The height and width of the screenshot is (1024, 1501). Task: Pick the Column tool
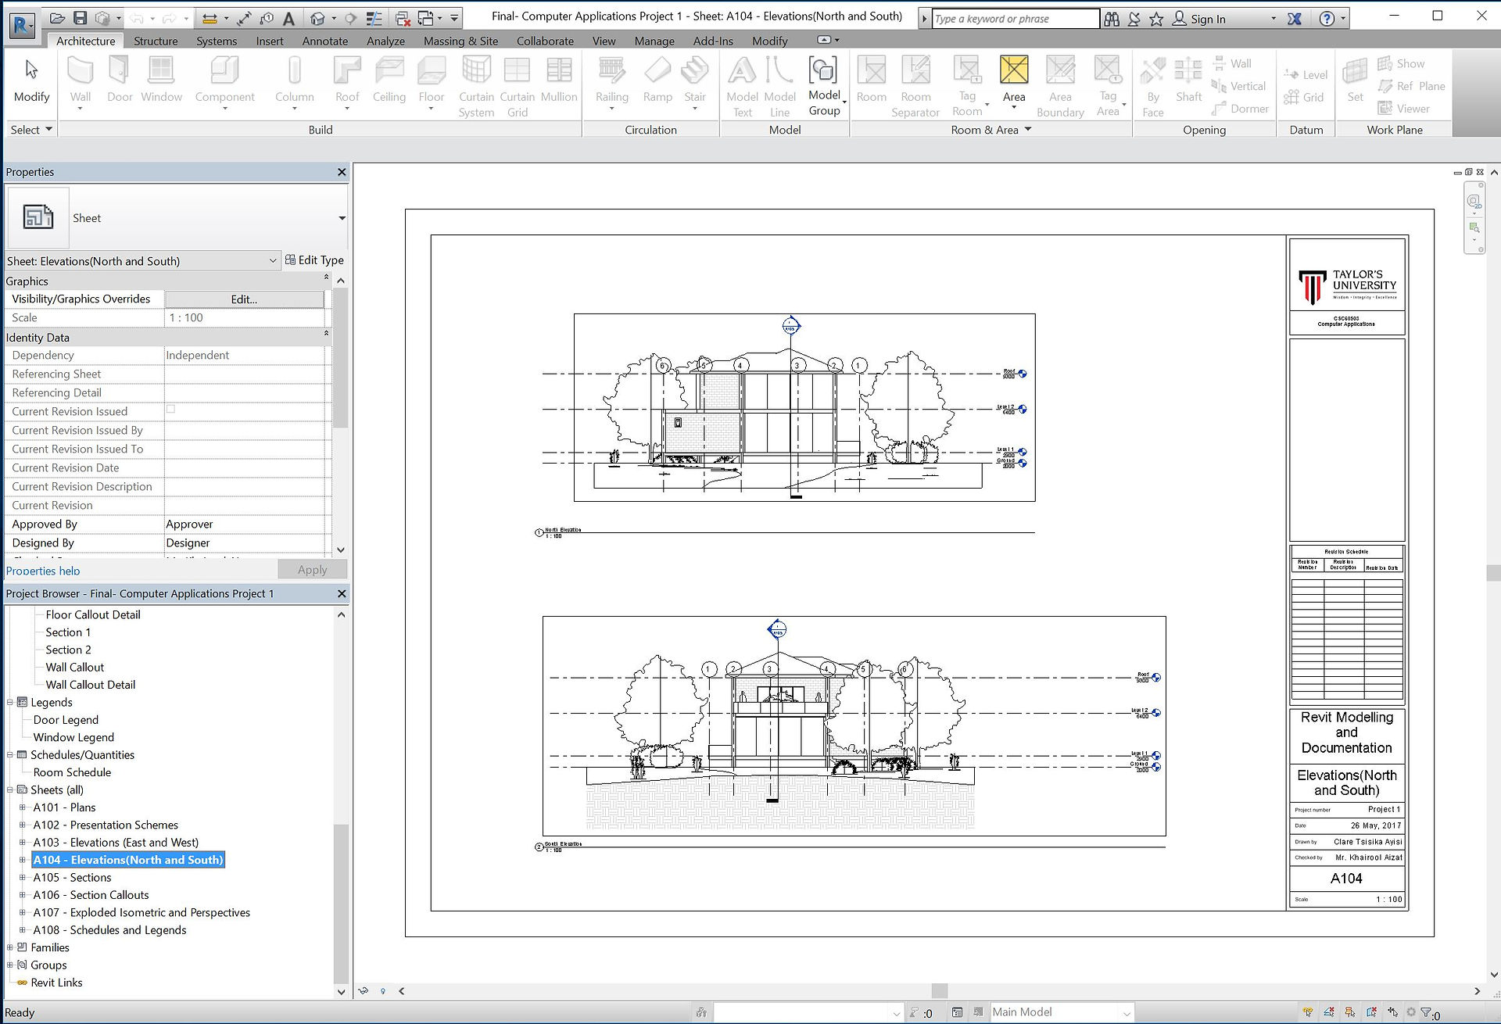point(294,81)
